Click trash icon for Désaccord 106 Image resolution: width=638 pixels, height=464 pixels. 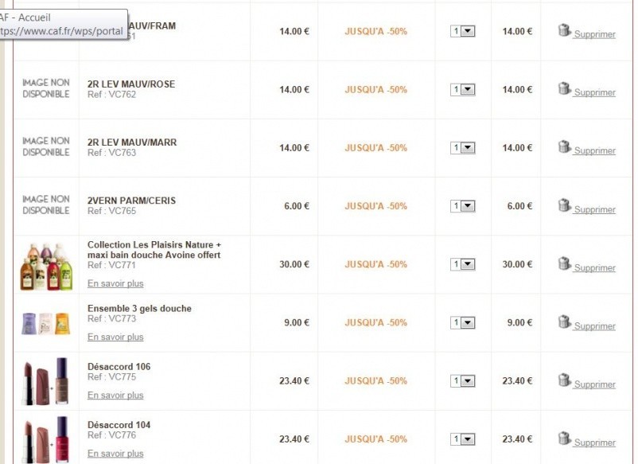(564, 380)
